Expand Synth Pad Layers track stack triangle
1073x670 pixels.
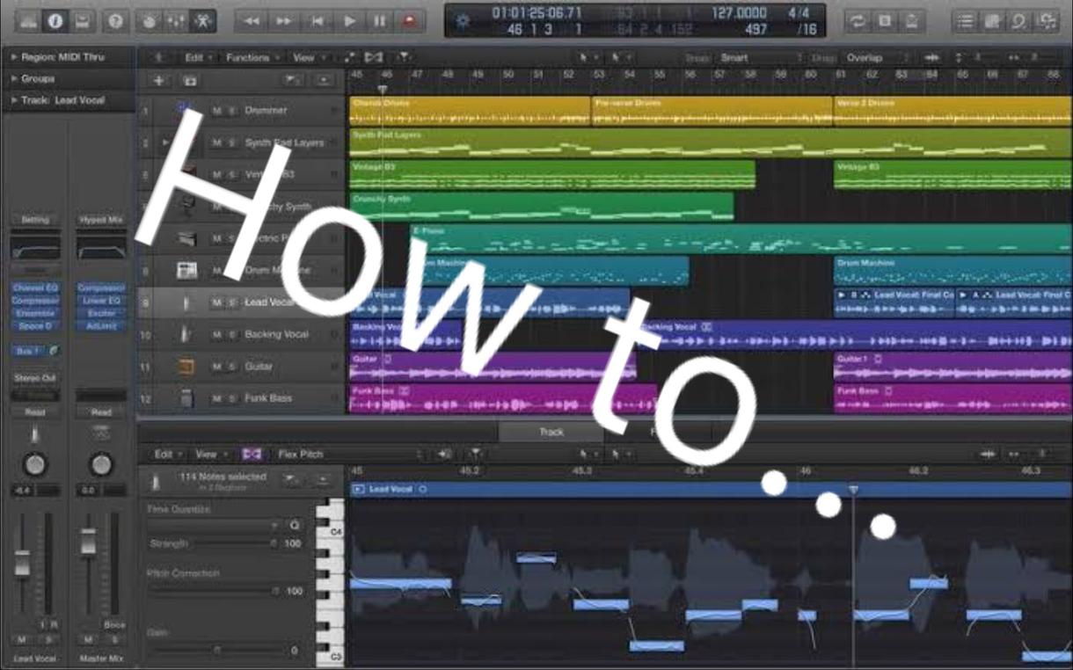(x=165, y=142)
